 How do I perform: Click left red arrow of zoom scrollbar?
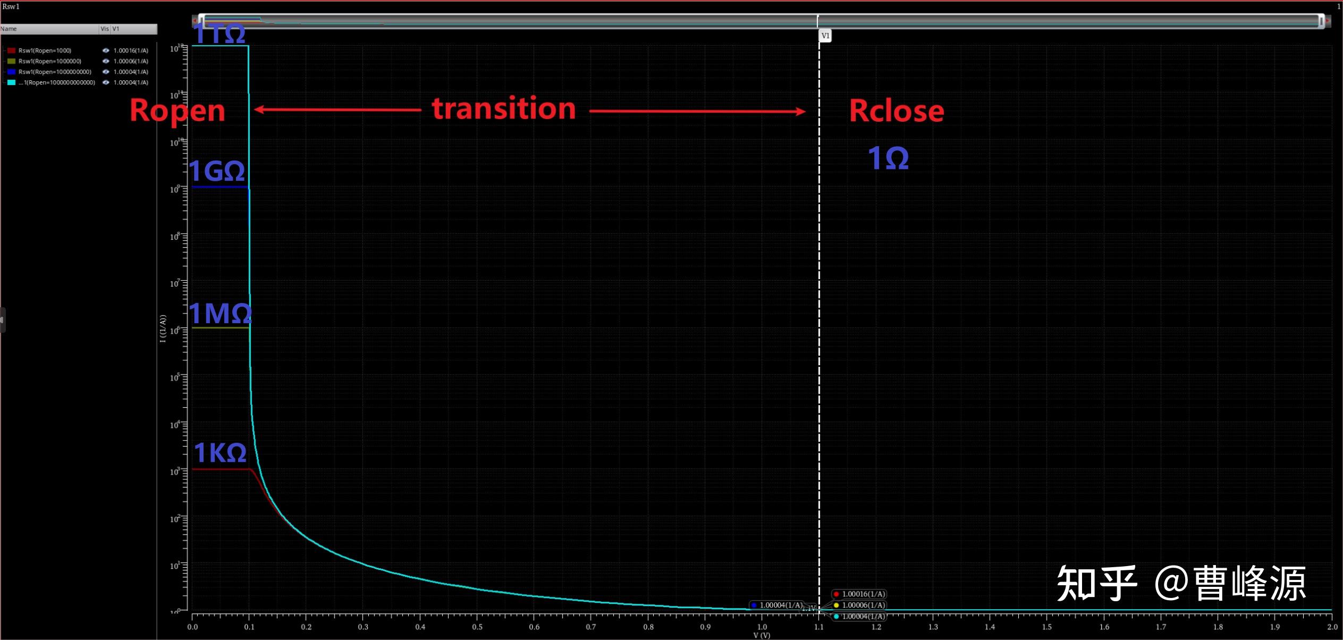[195, 21]
